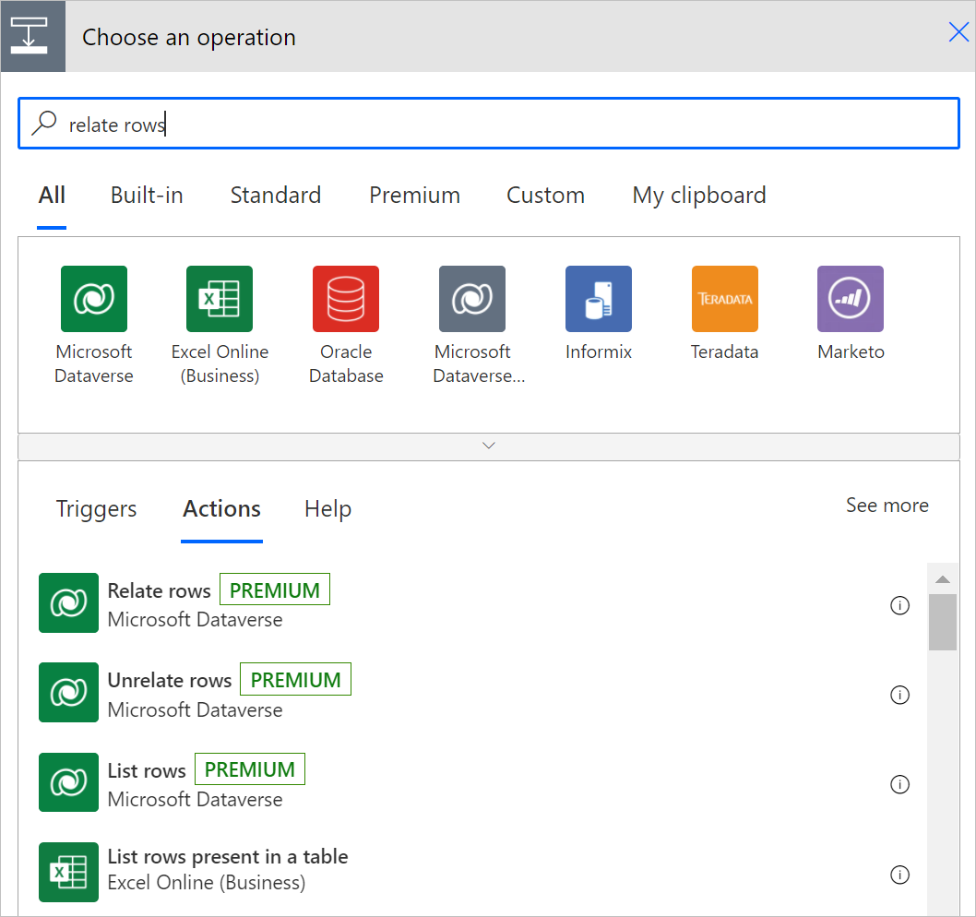
Task: Click the PREMIUM badge next to Unrelate rows
Action: click(x=296, y=679)
